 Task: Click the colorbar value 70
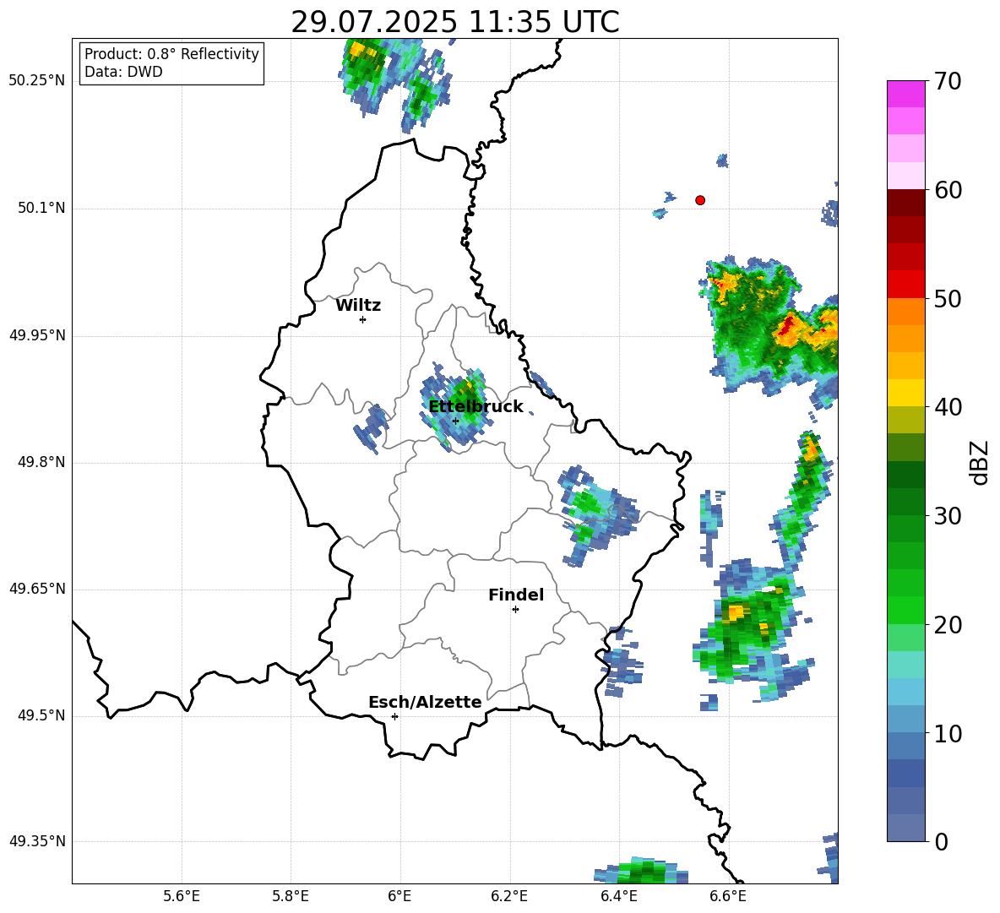pyautogui.click(x=948, y=82)
